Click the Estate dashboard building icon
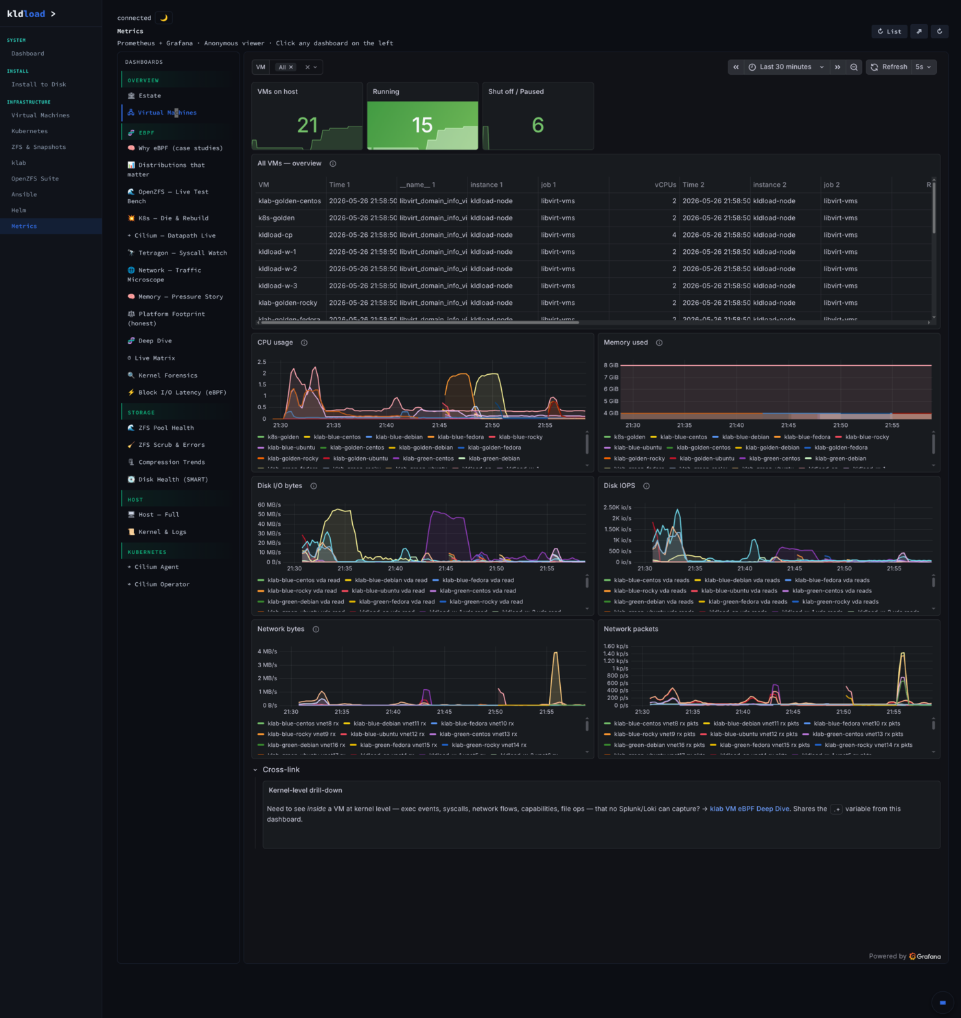961x1018 pixels. coord(131,96)
